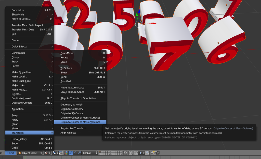Image resolution: width=261 pixels, height=159 pixels.
Task: Click Bend in Transform submenu
Action: [80, 77]
